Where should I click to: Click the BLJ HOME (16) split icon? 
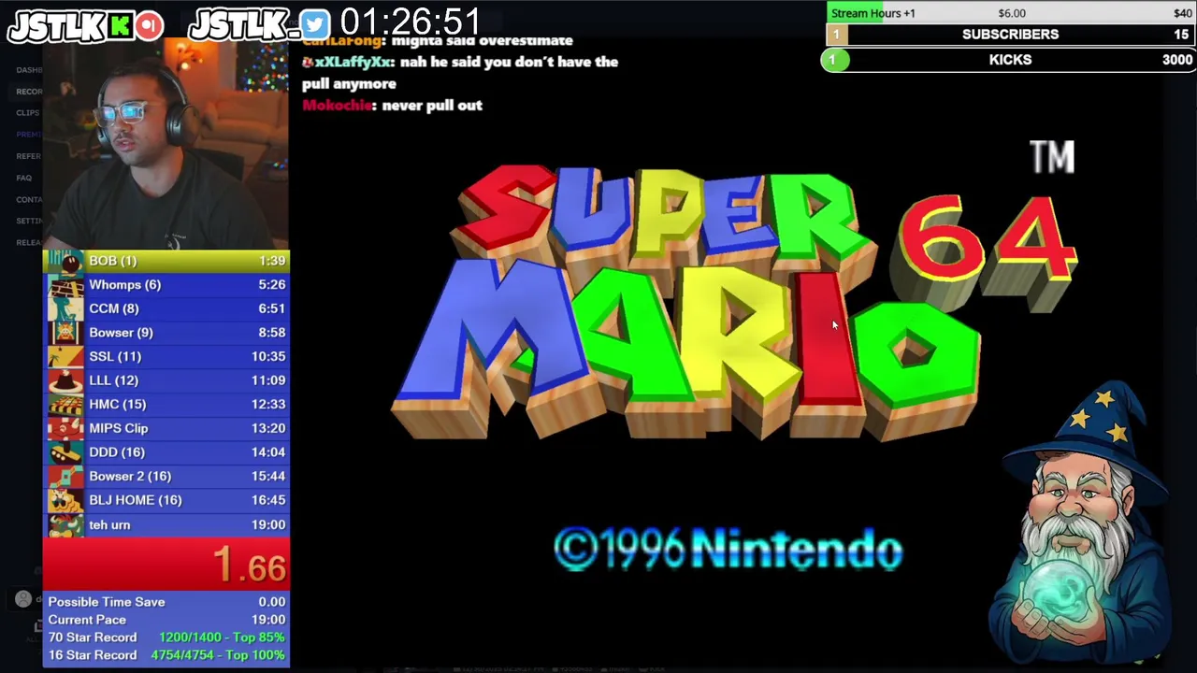pyautogui.click(x=65, y=500)
